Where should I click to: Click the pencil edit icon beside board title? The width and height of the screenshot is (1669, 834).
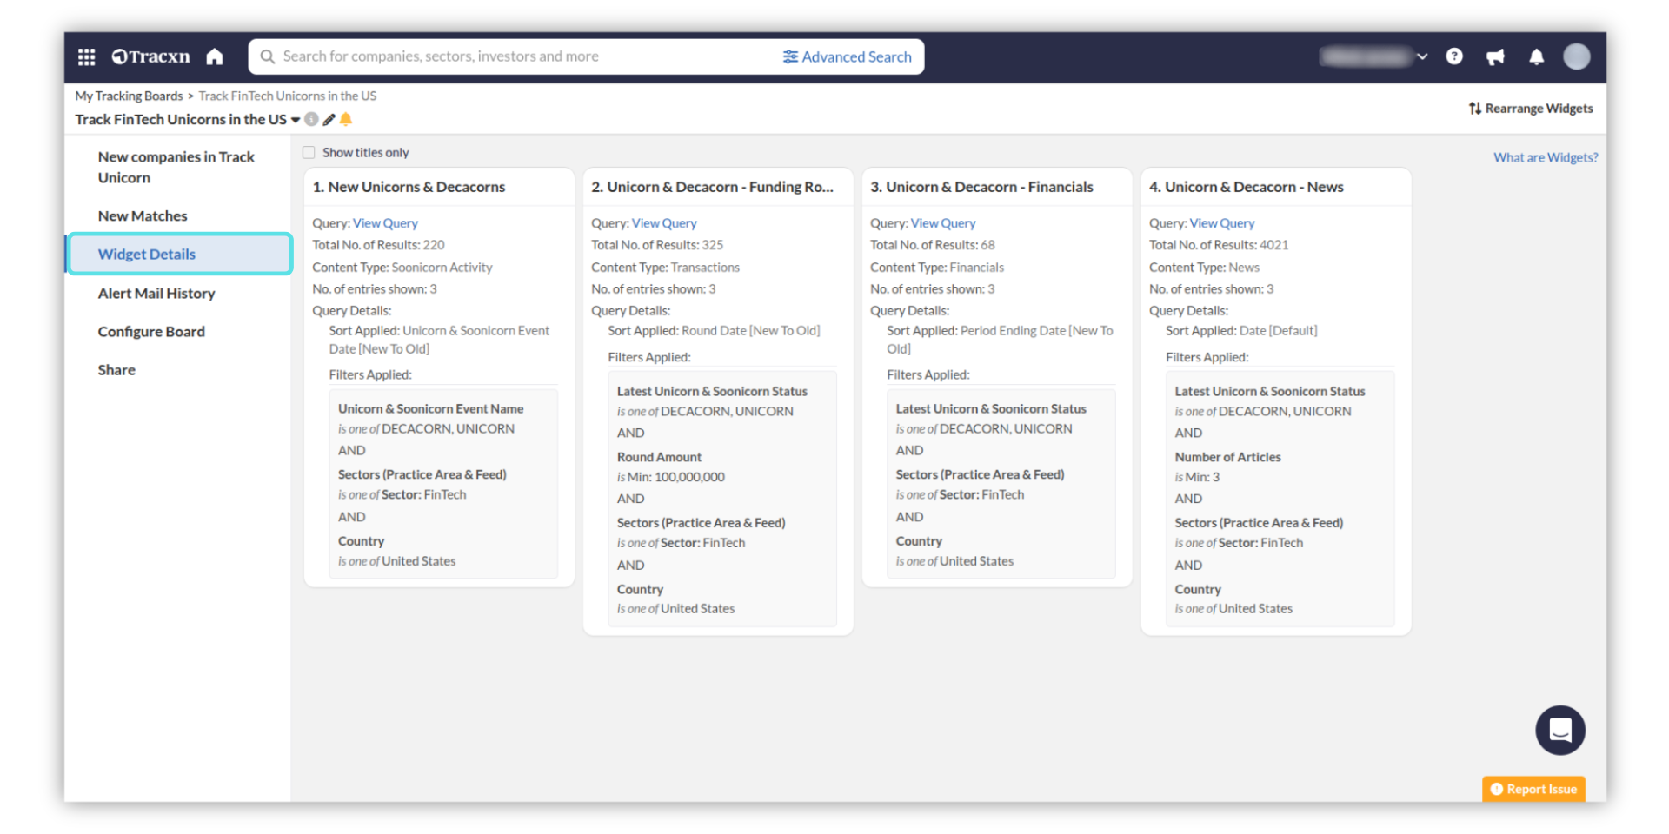(329, 120)
